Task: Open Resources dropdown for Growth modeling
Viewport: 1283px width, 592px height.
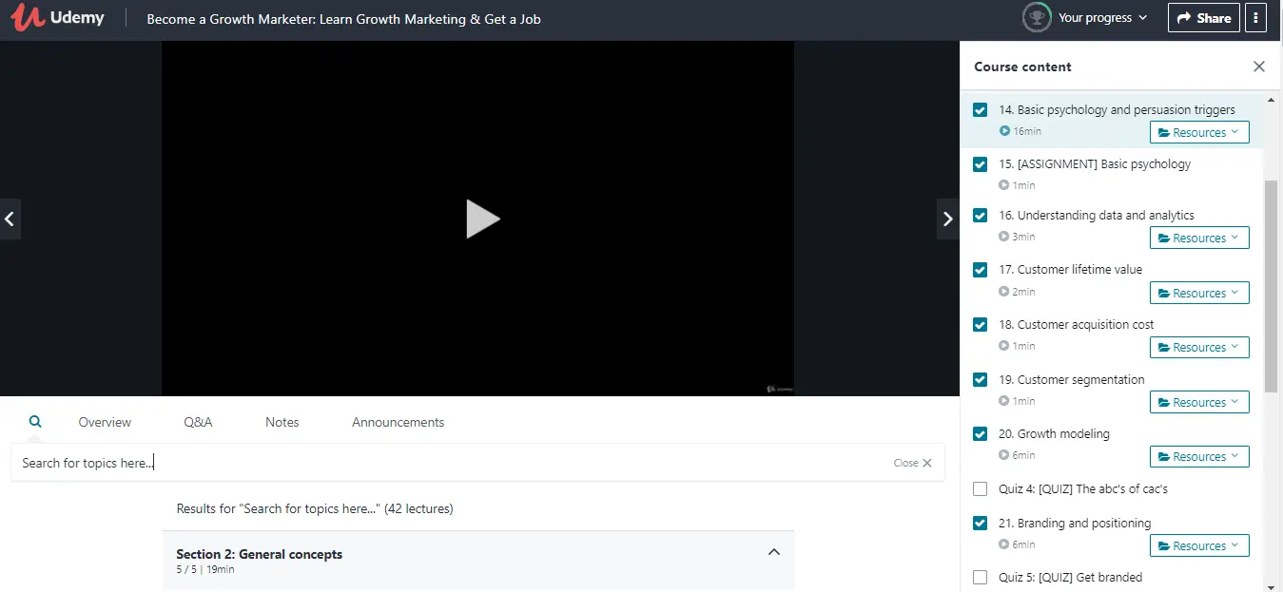Action: point(1198,457)
